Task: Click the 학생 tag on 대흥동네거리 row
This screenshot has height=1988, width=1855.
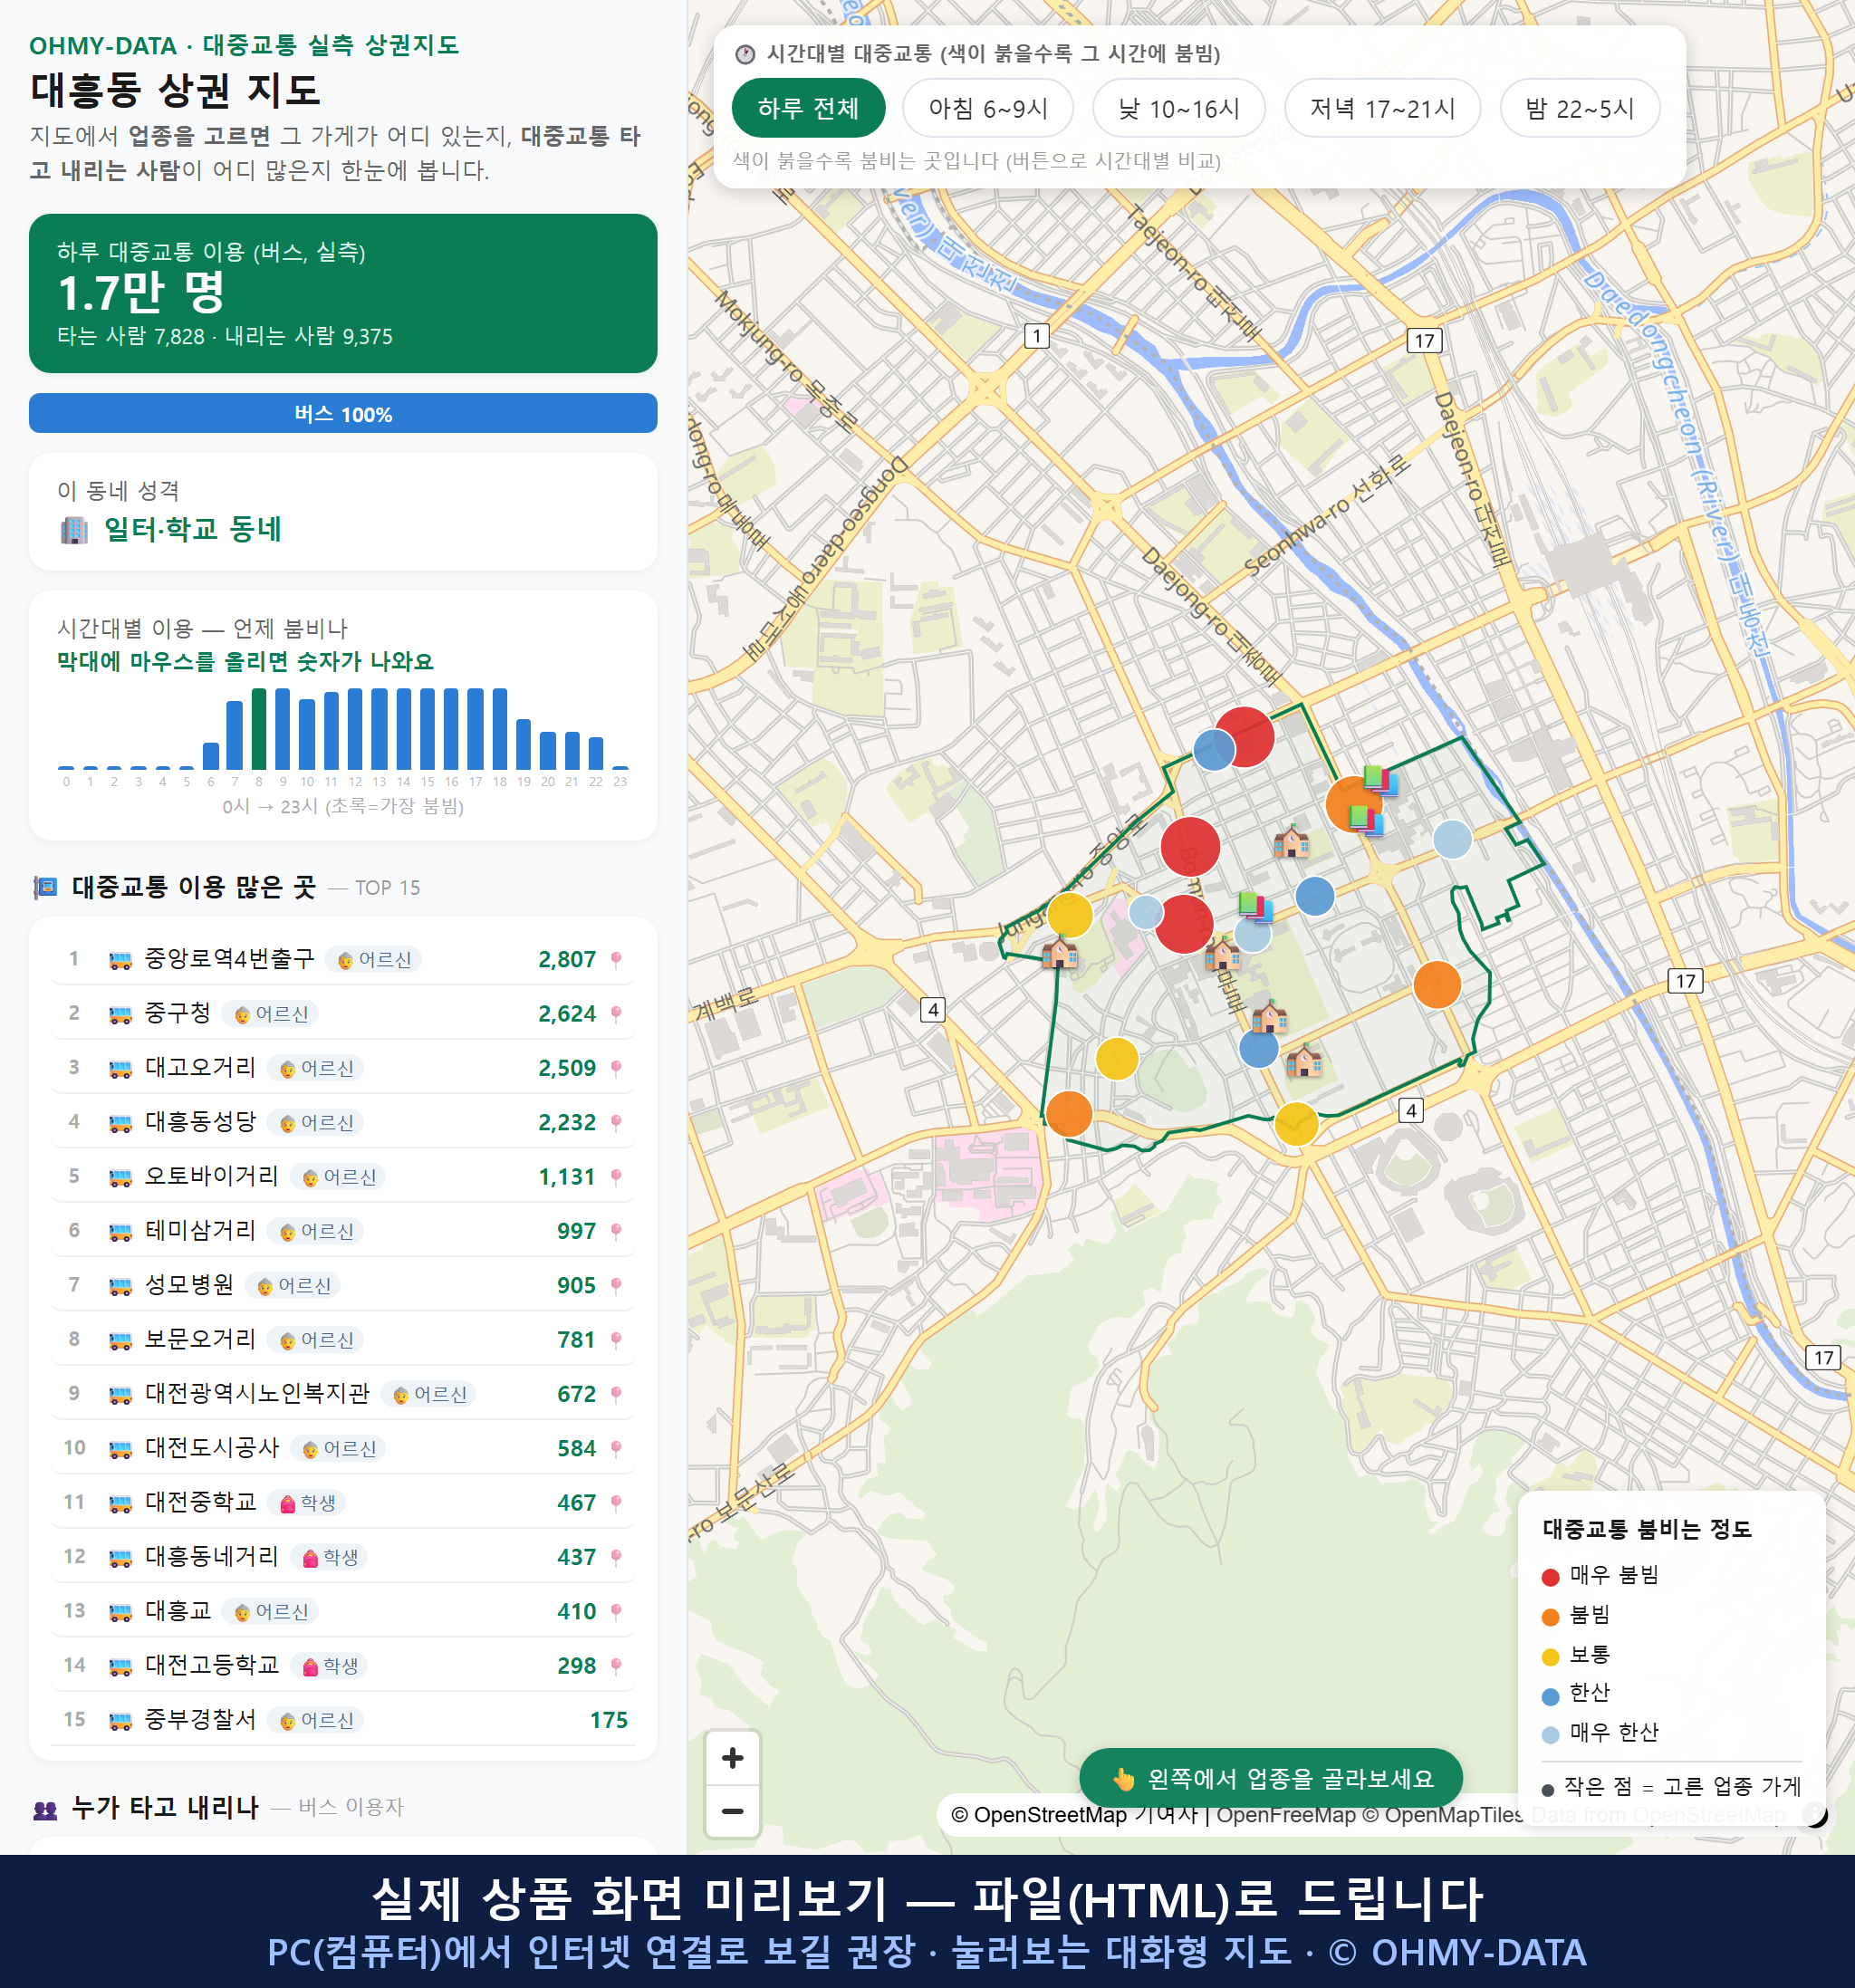Action: pos(330,1557)
